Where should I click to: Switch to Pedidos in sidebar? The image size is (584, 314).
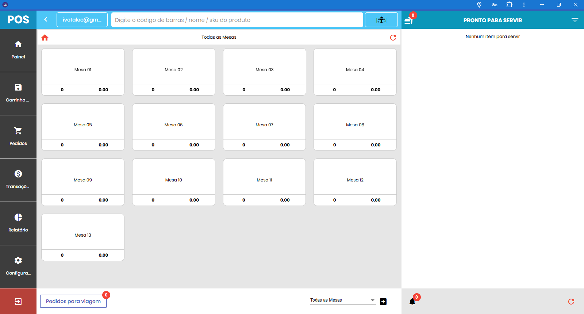click(x=18, y=137)
